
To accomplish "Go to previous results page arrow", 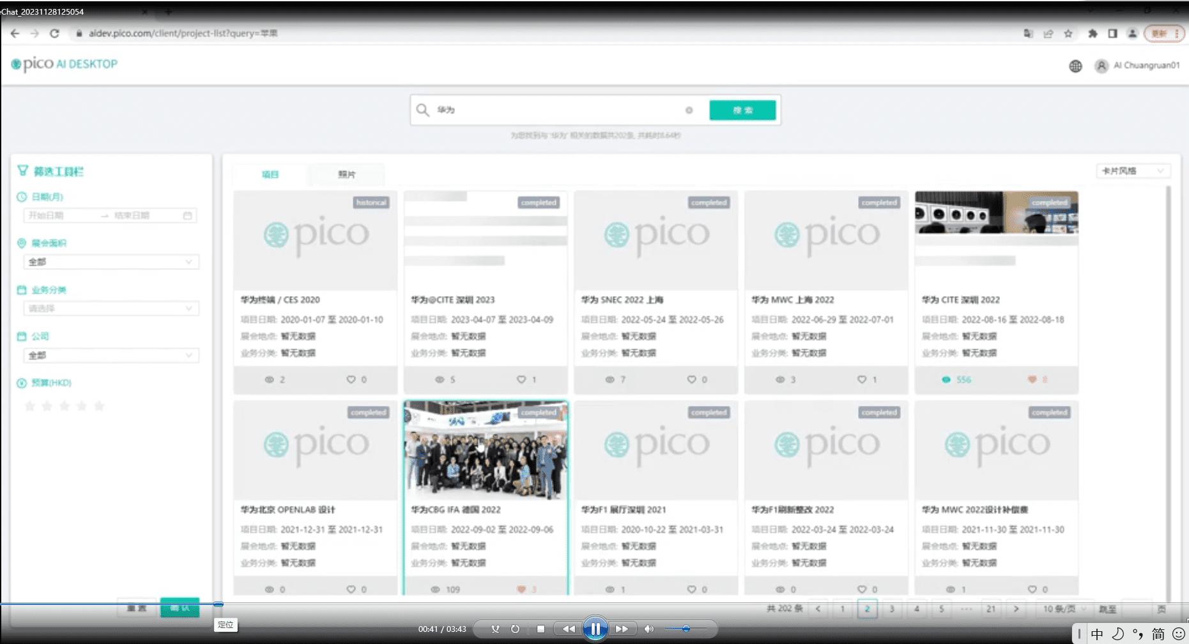I will point(818,609).
